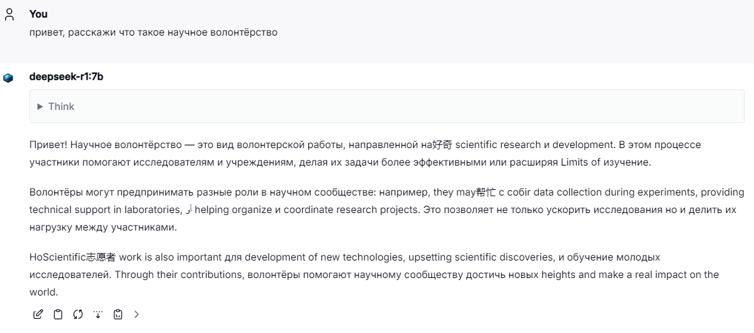Expand more actions with right chevron
Image resolution: width=754 pixels, height=333 pixels.
tap(137, 314)
